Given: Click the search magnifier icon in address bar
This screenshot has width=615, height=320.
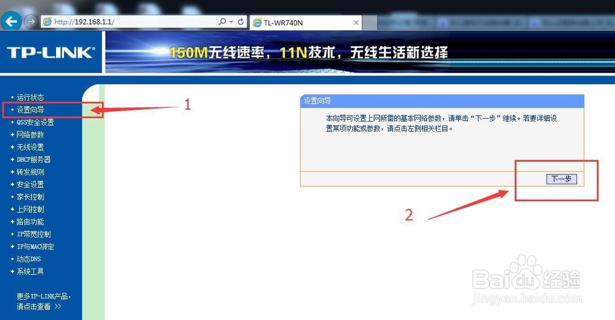Looking at the screenshot, I should (222, 22).
